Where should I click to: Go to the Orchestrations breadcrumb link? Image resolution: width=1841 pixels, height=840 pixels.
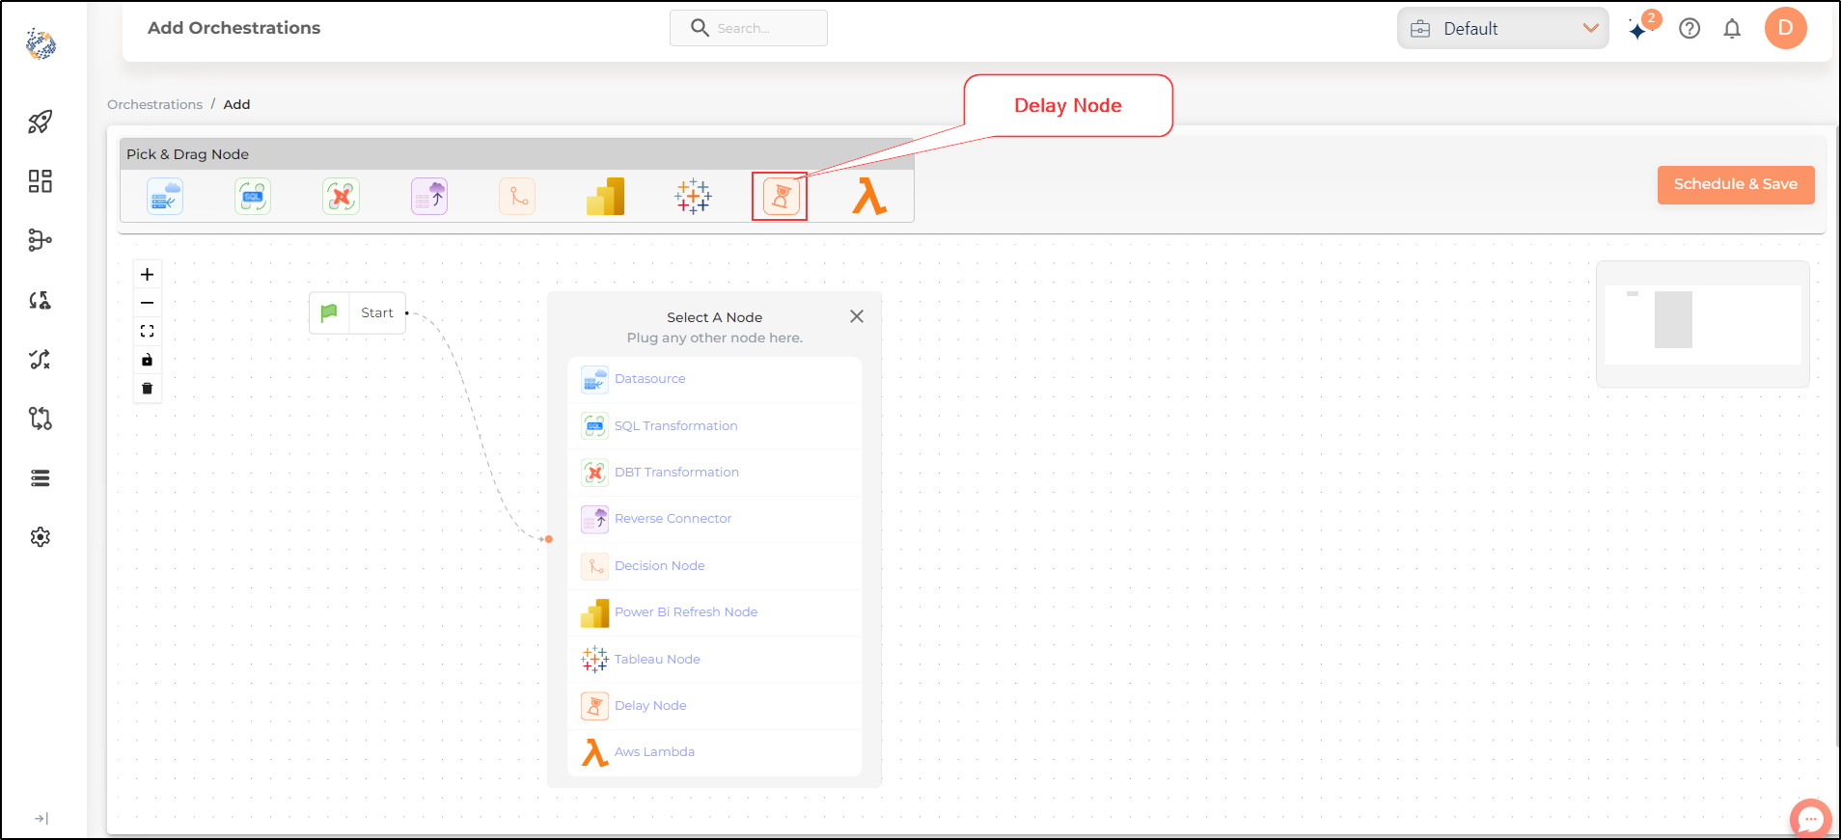[154, 104]
